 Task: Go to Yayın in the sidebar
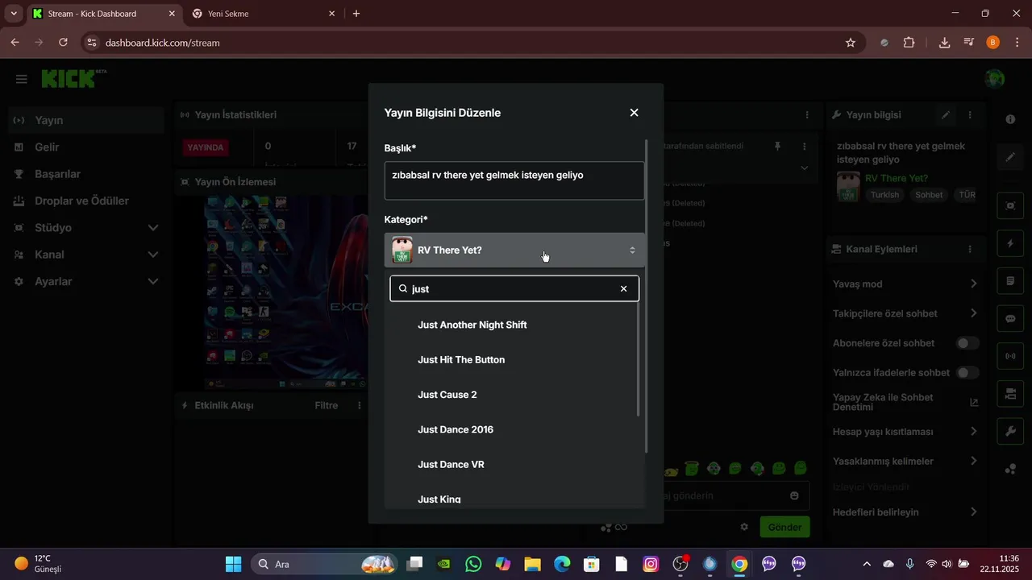[86, 120]
